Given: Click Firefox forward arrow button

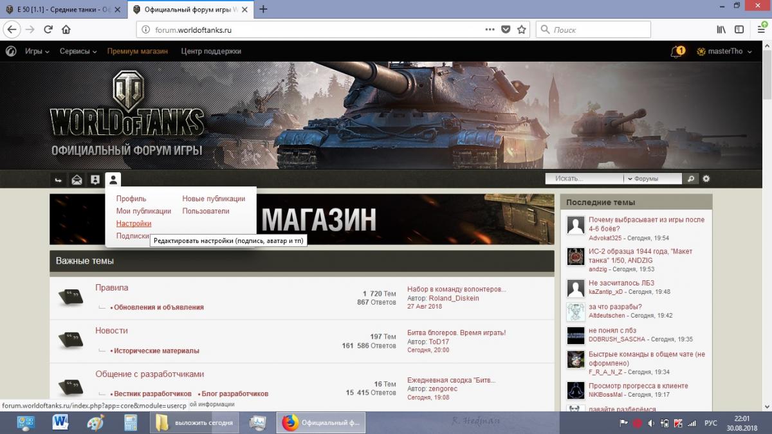Looking at the screenshot, I should coord(30,30).
